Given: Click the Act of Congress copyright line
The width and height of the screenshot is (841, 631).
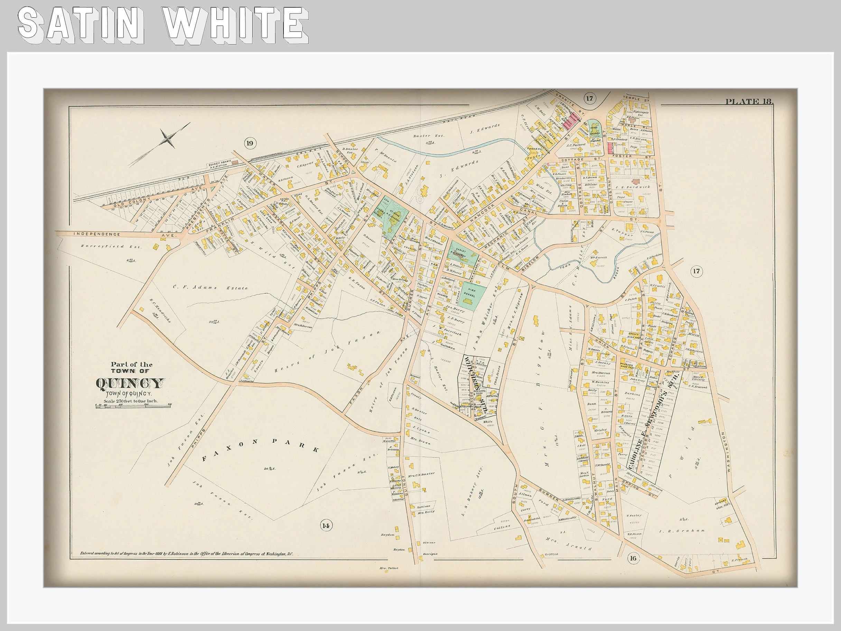Looking at the screenshot, I should tap(186, 555).
